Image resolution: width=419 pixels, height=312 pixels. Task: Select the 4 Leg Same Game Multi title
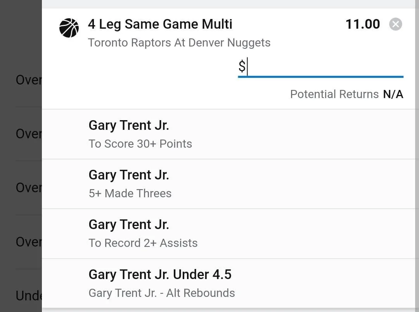(x=160, y=24)
